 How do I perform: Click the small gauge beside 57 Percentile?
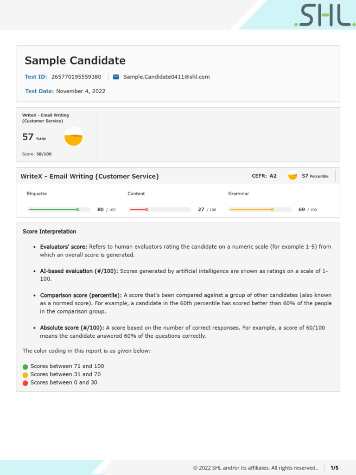tap(292, 176)
